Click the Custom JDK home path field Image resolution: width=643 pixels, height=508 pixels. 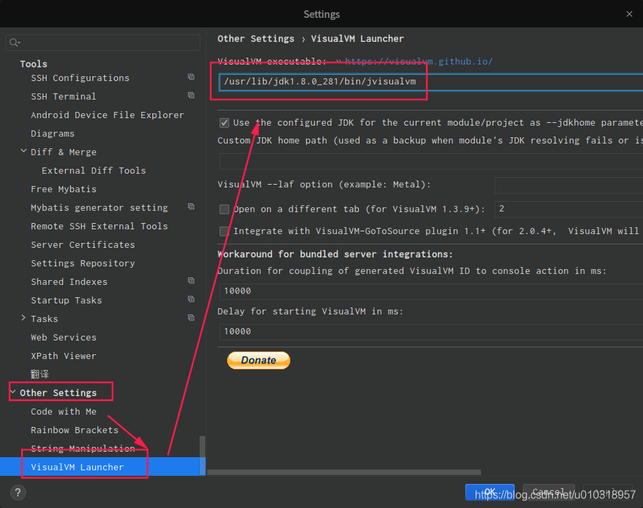(x=431, y=162)
